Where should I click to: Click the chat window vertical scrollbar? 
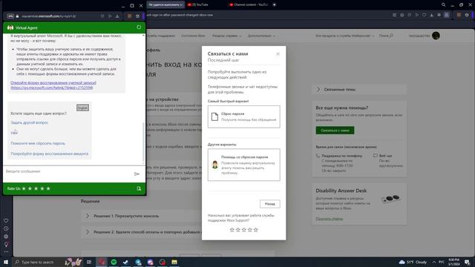143,142
